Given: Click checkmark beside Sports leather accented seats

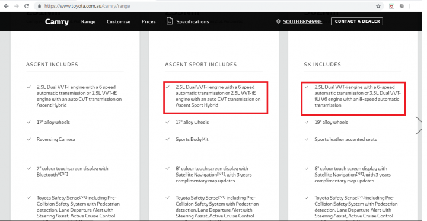Looking at the screenshot, I should click(307, 139).
